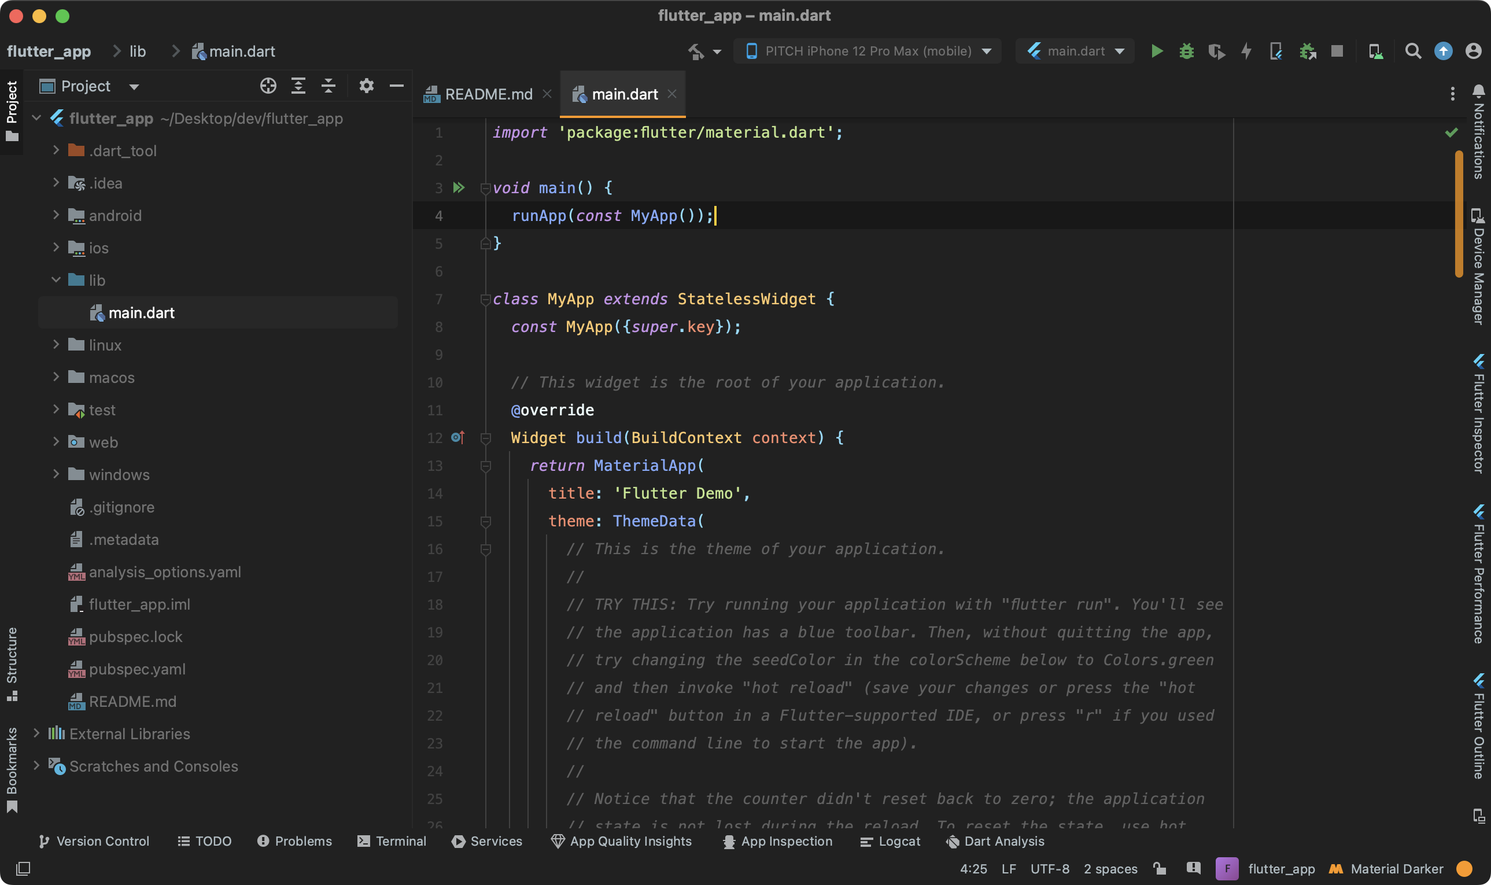Click the orange error stripe on the editor scrollbar
Image resolution: width=1491 pixels, height=885 pixels.
pos(1459,215)
